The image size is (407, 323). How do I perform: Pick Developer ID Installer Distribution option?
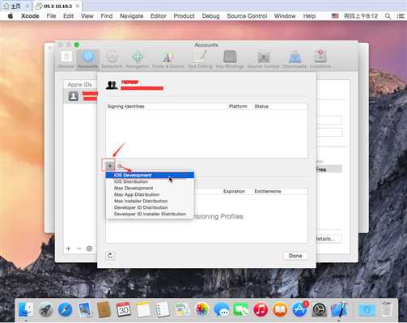coord(150,214)
